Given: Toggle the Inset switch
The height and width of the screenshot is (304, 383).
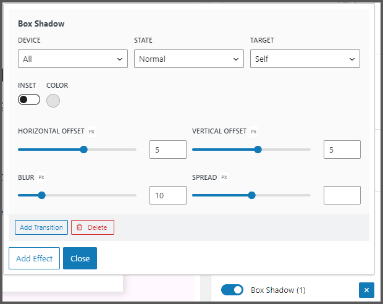Looking at the screenshot, I should pos(29,99).
